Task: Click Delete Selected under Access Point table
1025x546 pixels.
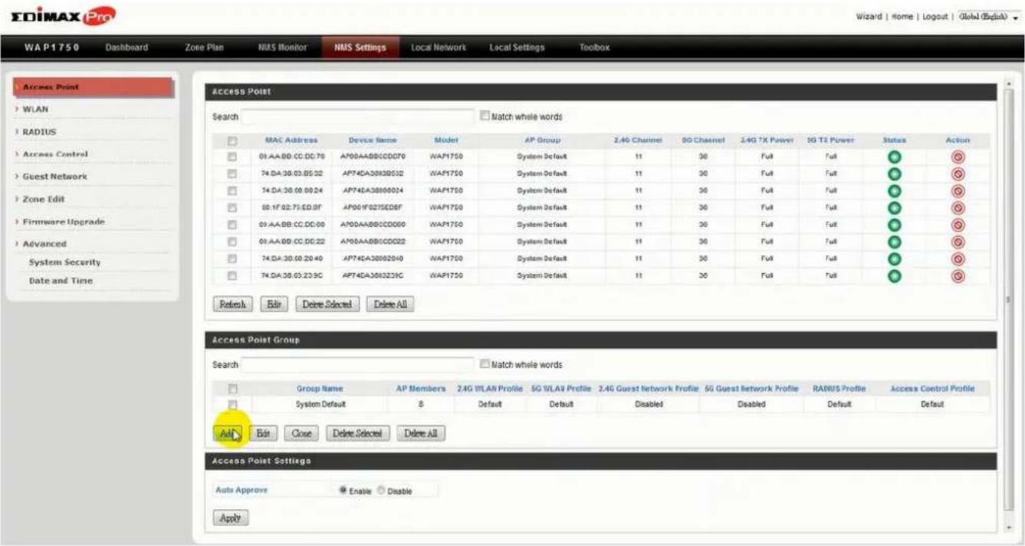Action: [327, 304]
